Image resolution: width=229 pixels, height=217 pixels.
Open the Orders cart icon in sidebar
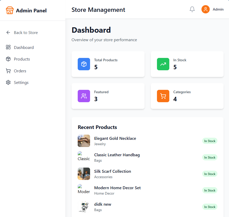8,71
